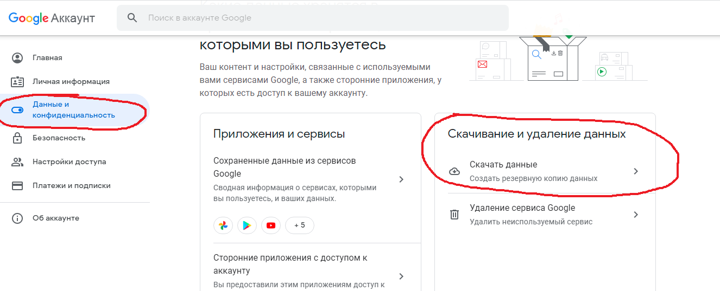Expand chevron beside Удаление сервиса Google

pos(636,215)
